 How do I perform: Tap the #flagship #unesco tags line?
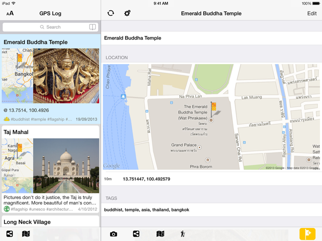pyautogui.click(x=42, y=209)
